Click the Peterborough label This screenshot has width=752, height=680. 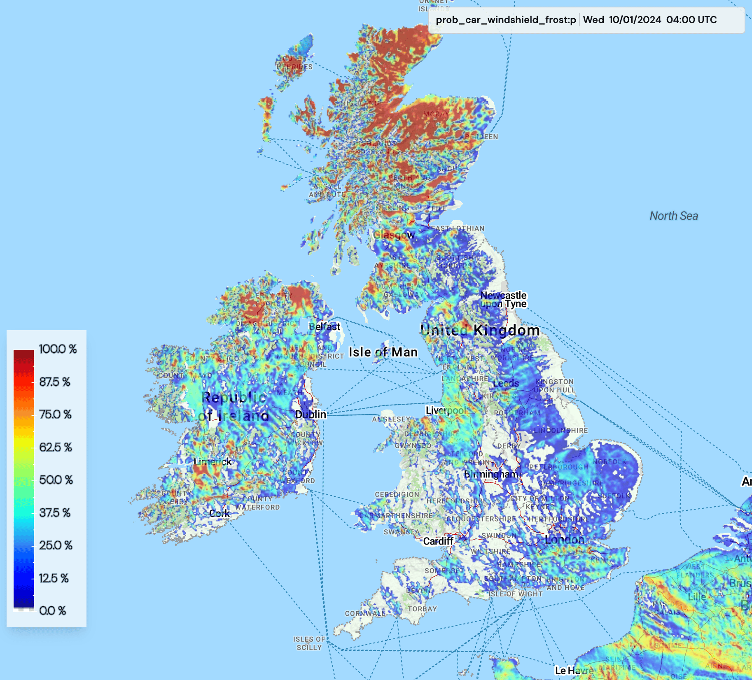point(559,467)
